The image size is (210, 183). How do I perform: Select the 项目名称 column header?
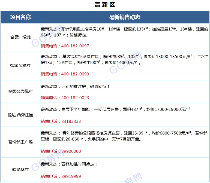click(20, 17)
